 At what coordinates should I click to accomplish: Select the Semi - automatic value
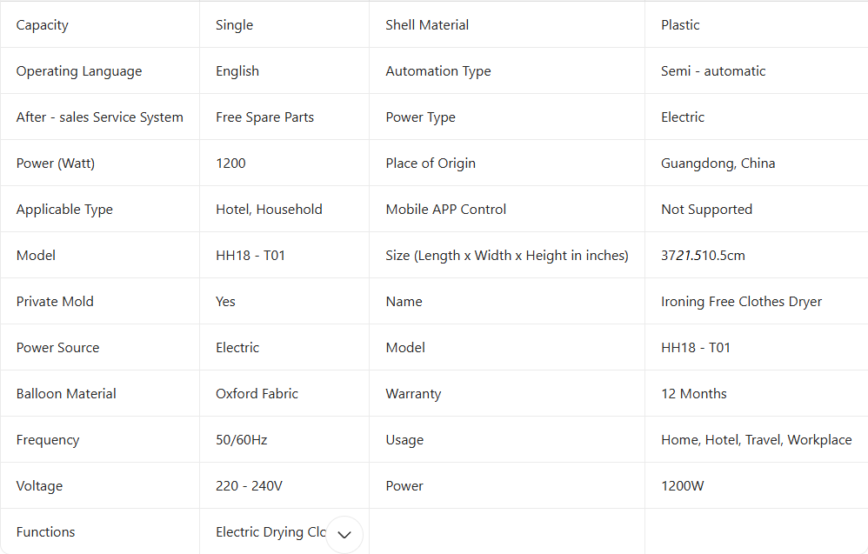(x=713, y=71)
